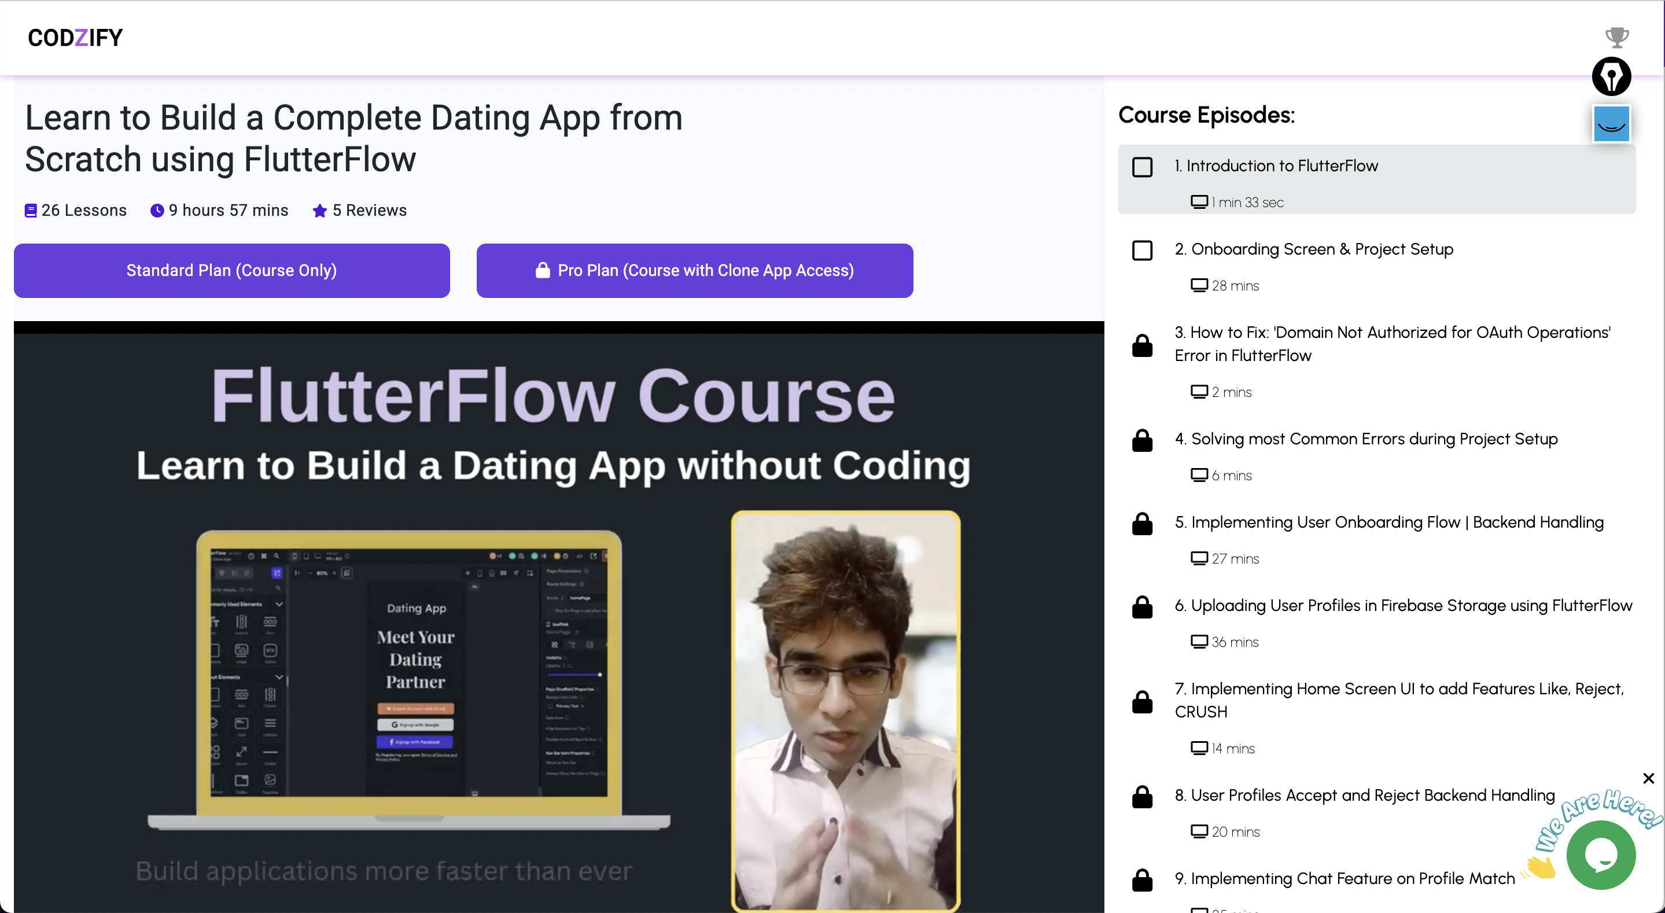Choose the Pro Plan with Clone App Access
The height and width of the screenshot is (913, 1665).
694,270
